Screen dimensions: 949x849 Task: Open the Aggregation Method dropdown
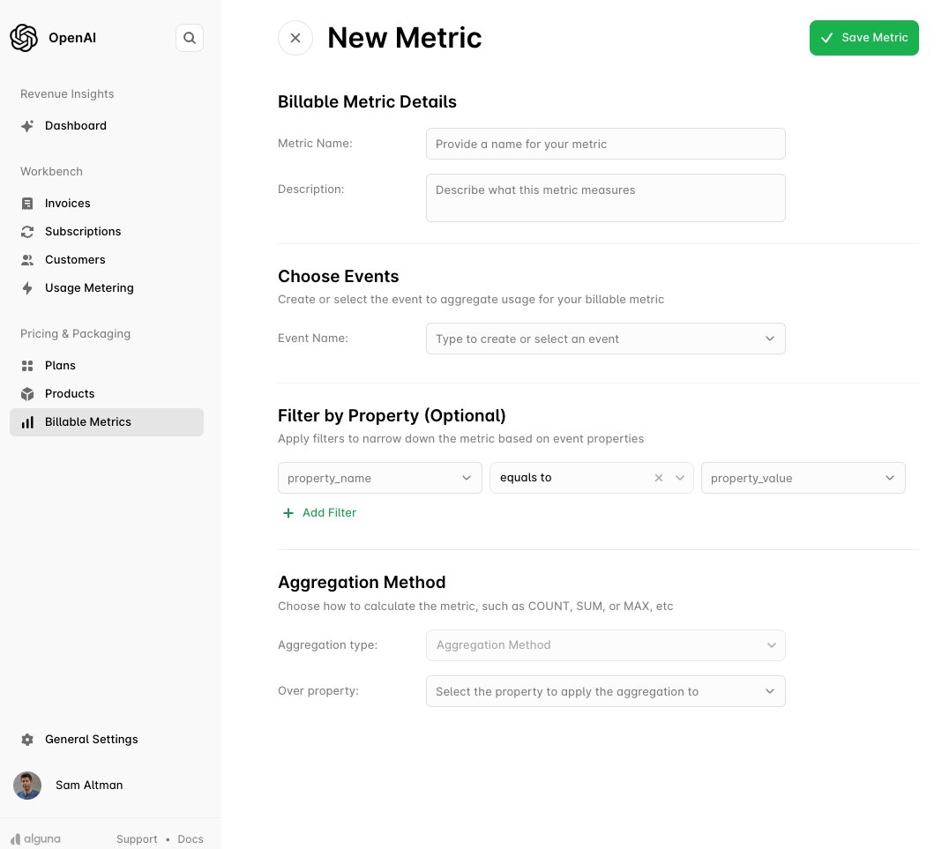[x=605, y=645]
